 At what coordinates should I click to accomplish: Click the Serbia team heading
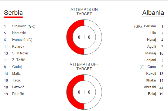tap(13, 13)
